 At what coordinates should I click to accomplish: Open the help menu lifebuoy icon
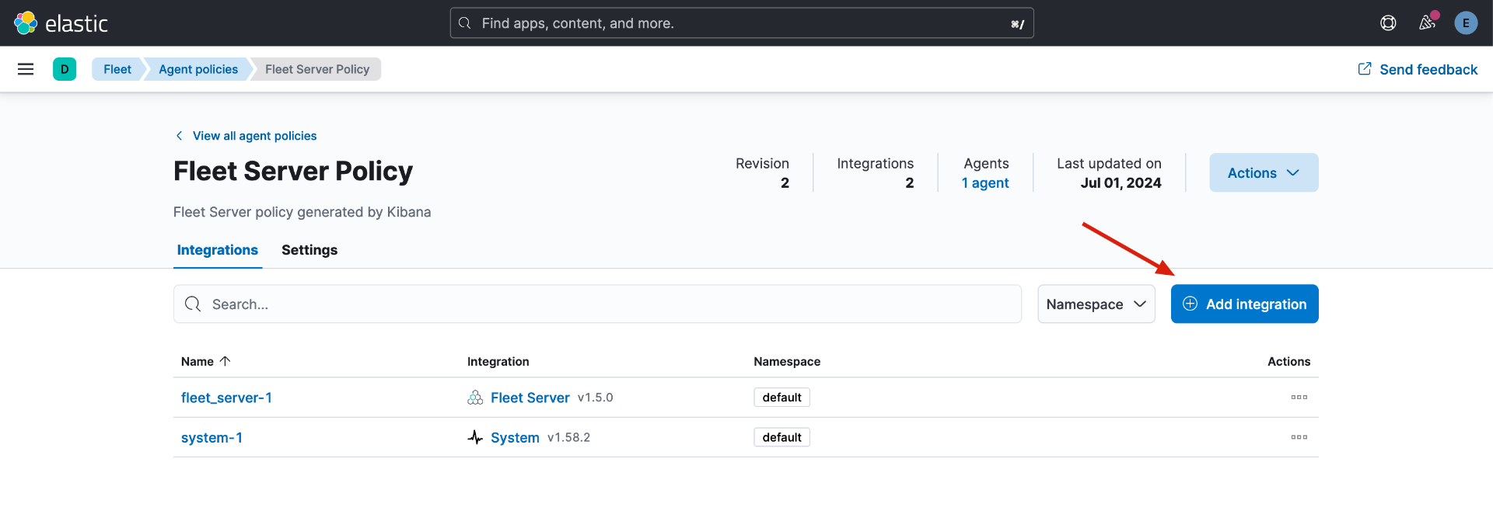1388,23
